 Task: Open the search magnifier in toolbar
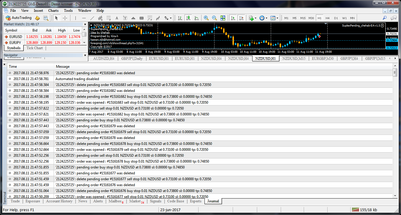tap(385, 18)
